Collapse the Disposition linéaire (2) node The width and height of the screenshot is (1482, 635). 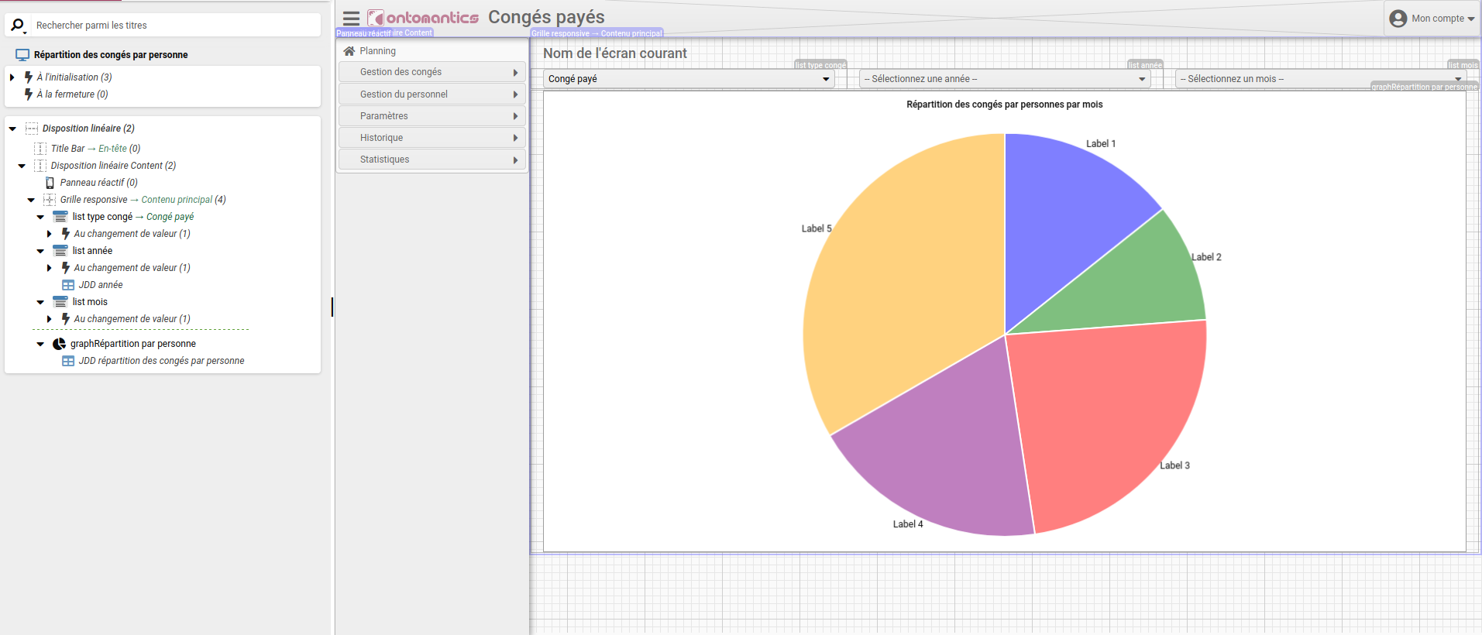12,129
